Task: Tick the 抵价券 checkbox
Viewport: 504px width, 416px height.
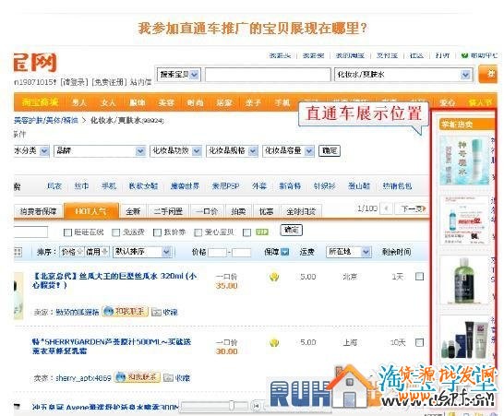Action: click(157, 232)
